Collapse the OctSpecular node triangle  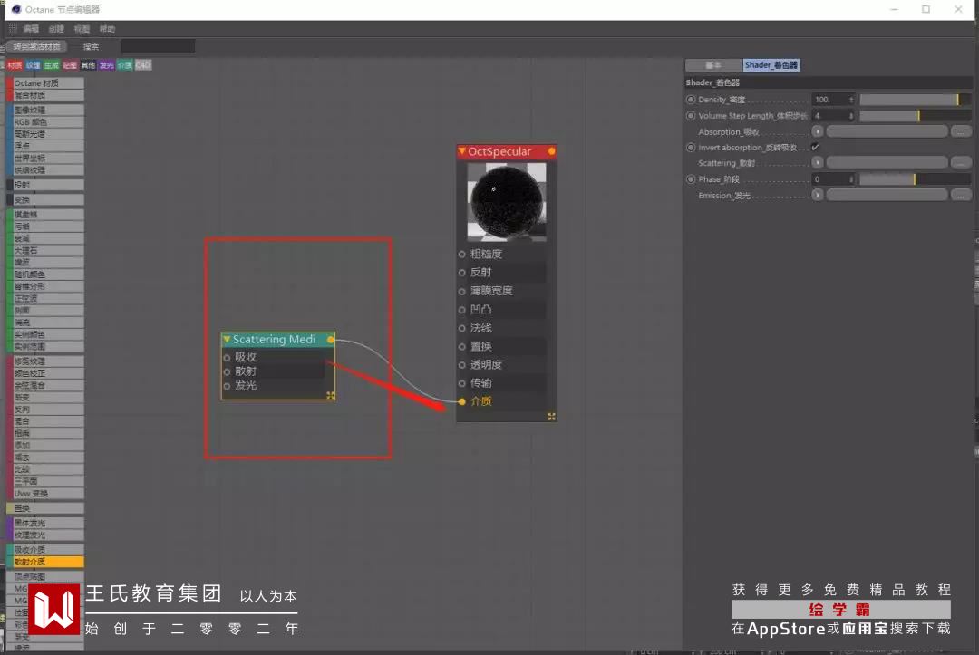[x=462, y=151]
